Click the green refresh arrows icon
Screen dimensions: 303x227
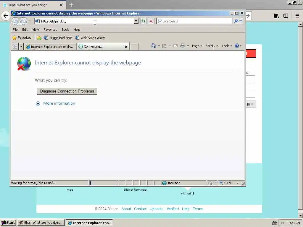point(144,21)
